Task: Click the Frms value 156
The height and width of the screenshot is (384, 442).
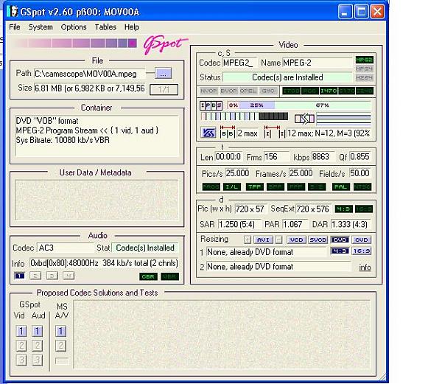Action: click(x=276, y=157)
